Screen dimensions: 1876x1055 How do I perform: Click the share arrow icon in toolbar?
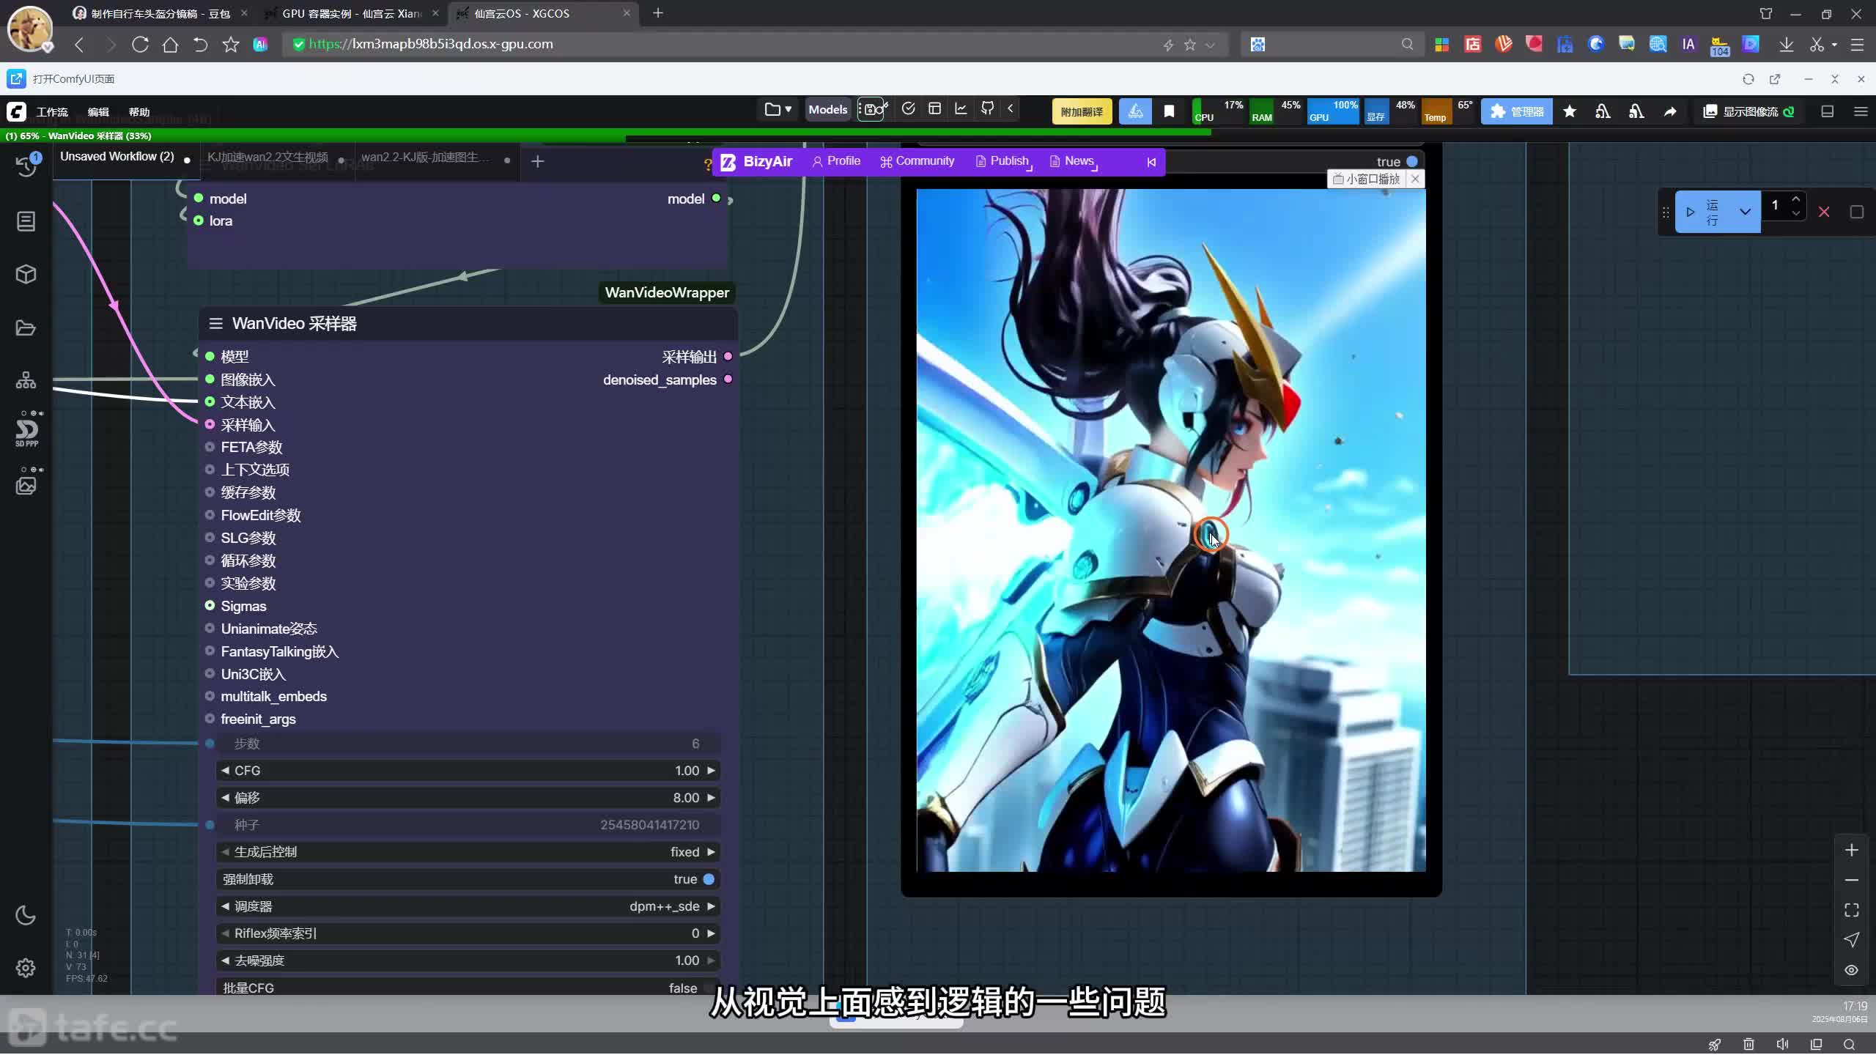pos(1670,111)
